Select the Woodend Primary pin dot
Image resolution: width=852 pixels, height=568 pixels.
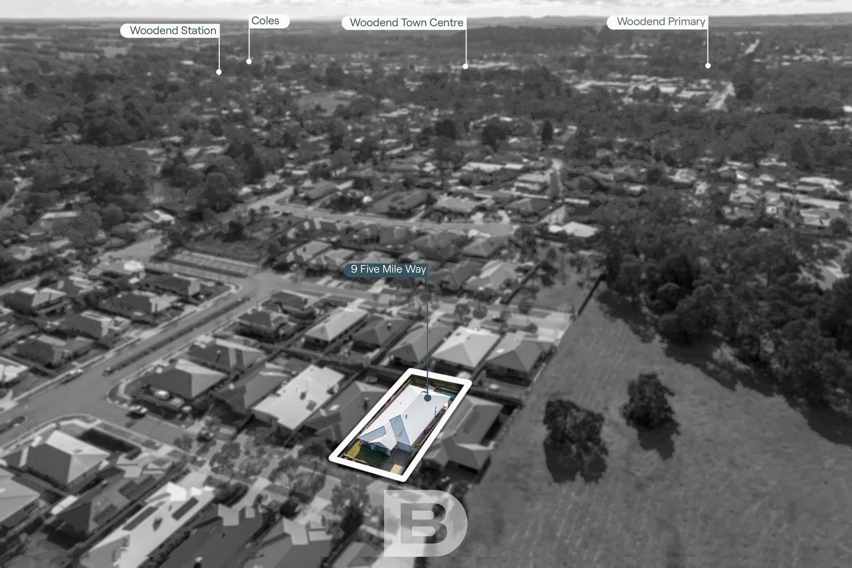707,64
